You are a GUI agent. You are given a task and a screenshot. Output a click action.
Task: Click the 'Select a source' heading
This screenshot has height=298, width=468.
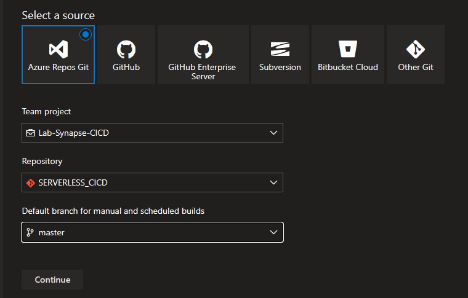[x=58, y=15]
